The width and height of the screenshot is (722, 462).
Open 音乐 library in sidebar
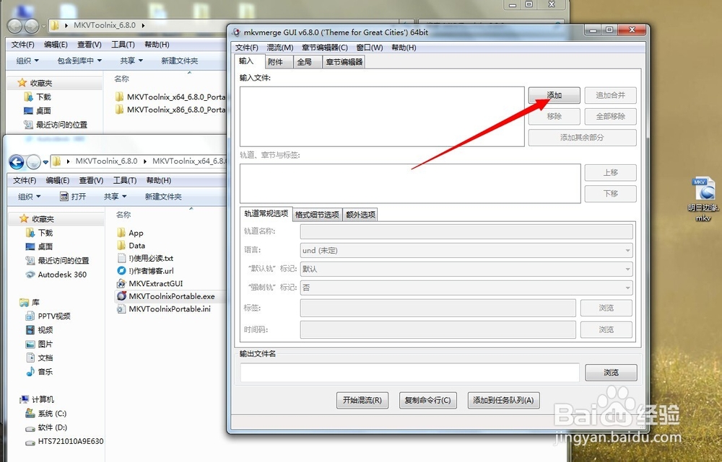[x=45, y=371]
